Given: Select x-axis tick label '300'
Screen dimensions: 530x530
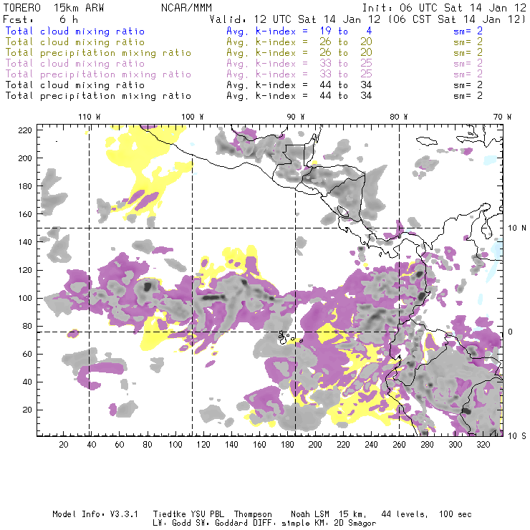Looking at the screenshot, I should (456, 445).
